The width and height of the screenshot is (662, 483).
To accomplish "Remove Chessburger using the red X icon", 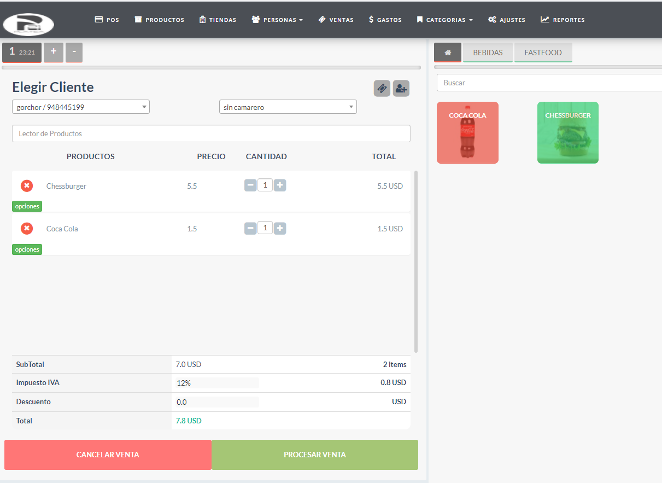I will click(x=26, y=185).
